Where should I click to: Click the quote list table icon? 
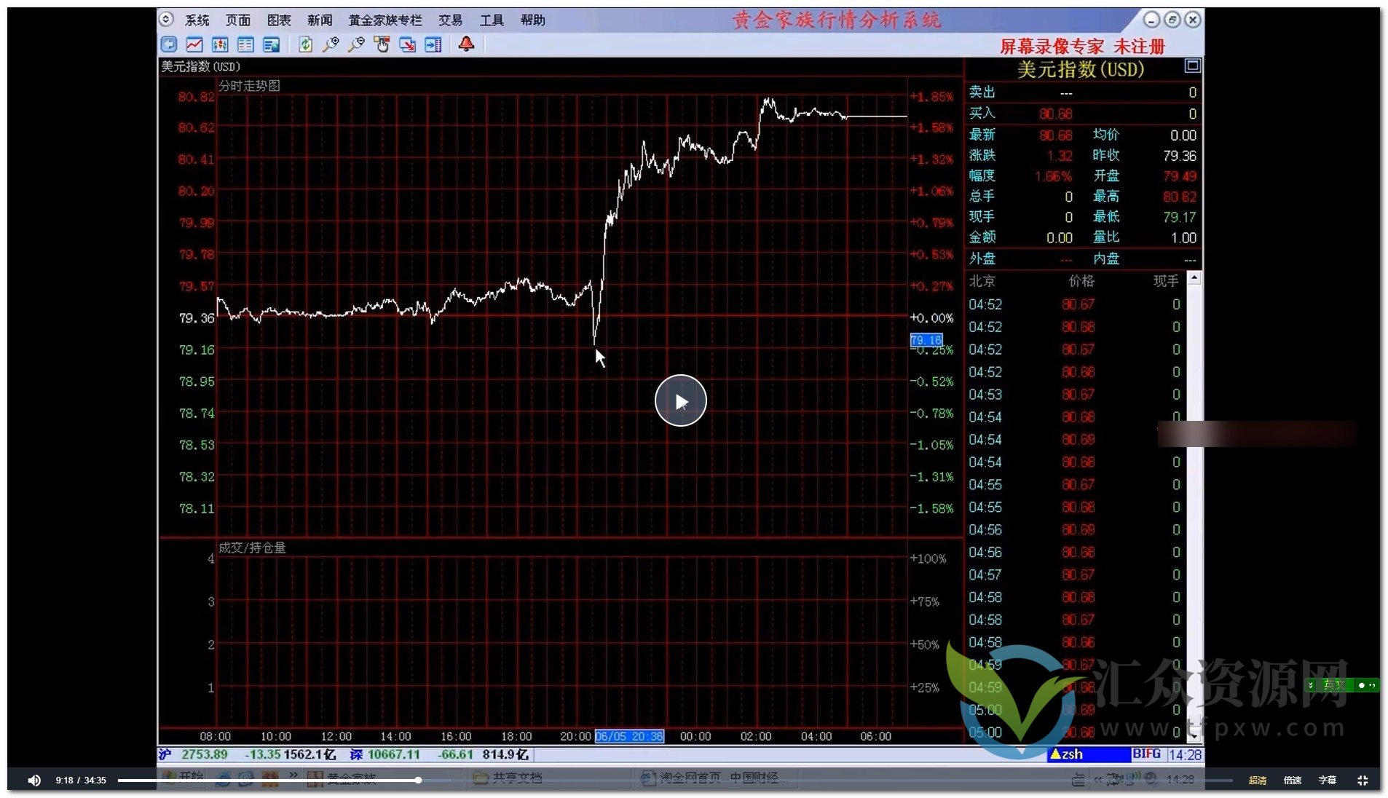[245, 45]
